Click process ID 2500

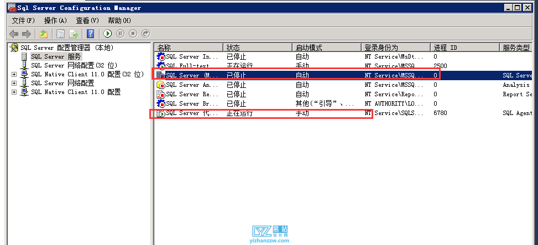440,66
